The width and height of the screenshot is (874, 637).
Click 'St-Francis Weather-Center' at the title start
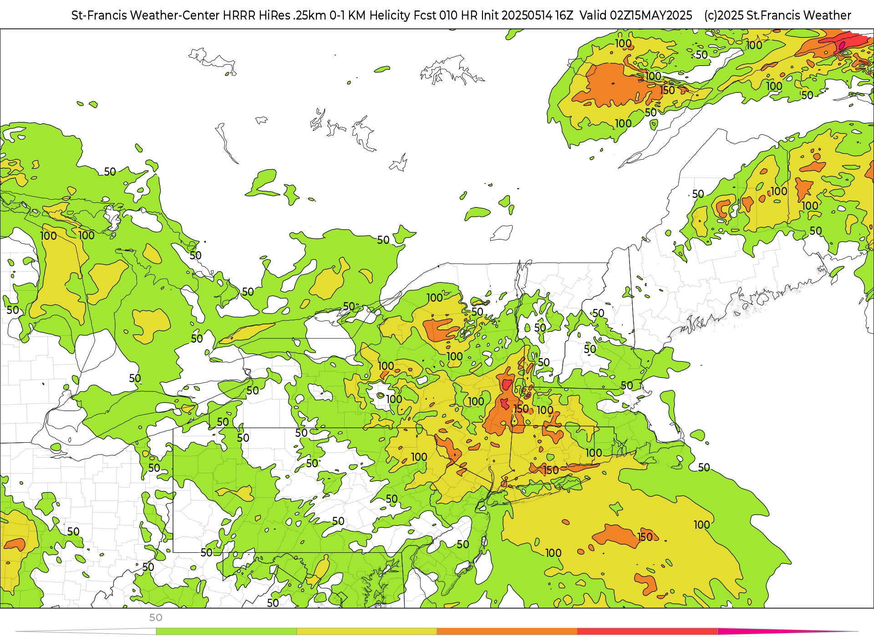146,15
